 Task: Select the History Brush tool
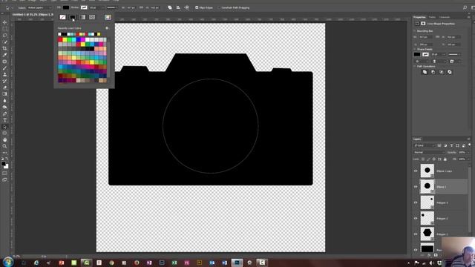(x=5, y=81)
